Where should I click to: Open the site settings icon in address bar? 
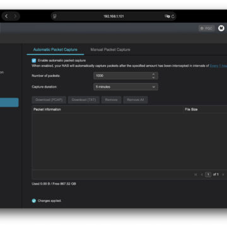[55, 16]
